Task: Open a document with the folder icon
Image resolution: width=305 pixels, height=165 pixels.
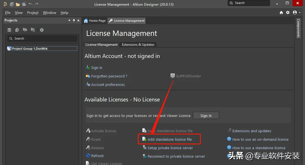Action: point(18,4)
